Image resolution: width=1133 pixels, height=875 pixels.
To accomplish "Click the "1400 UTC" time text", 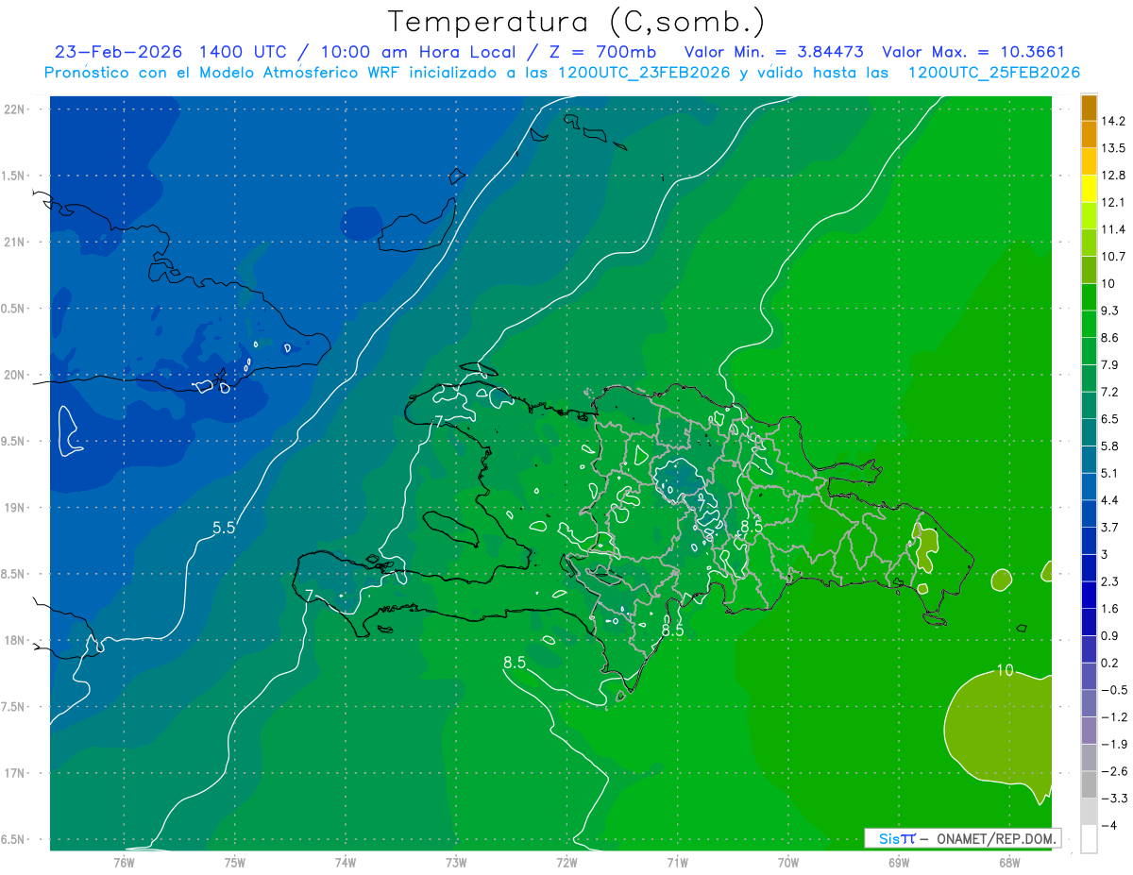I will tap(243, 52).
